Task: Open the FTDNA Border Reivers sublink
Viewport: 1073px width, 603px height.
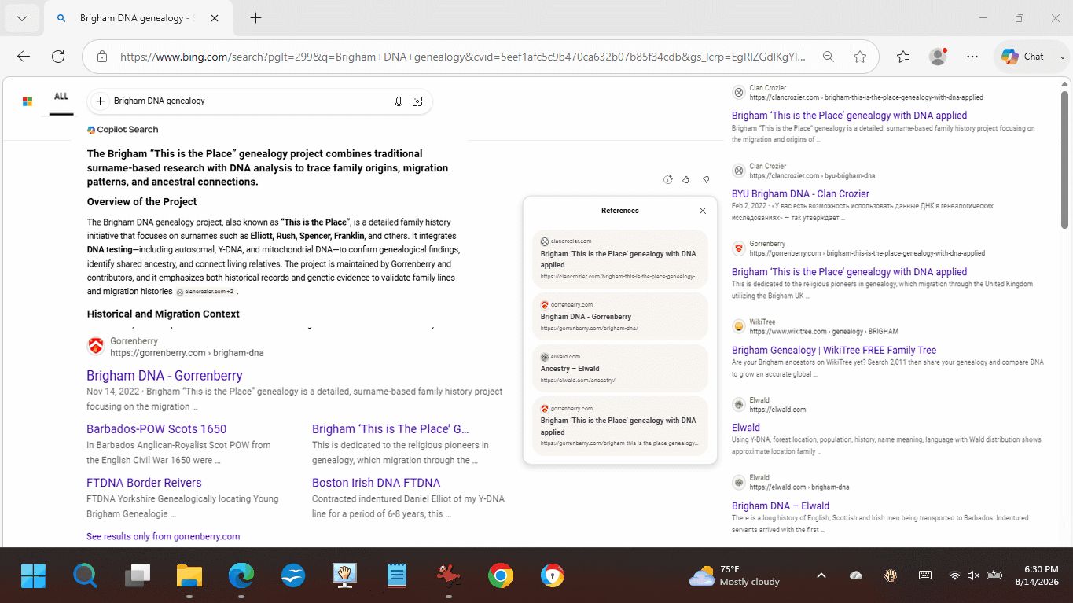Action: click(144, 483)
